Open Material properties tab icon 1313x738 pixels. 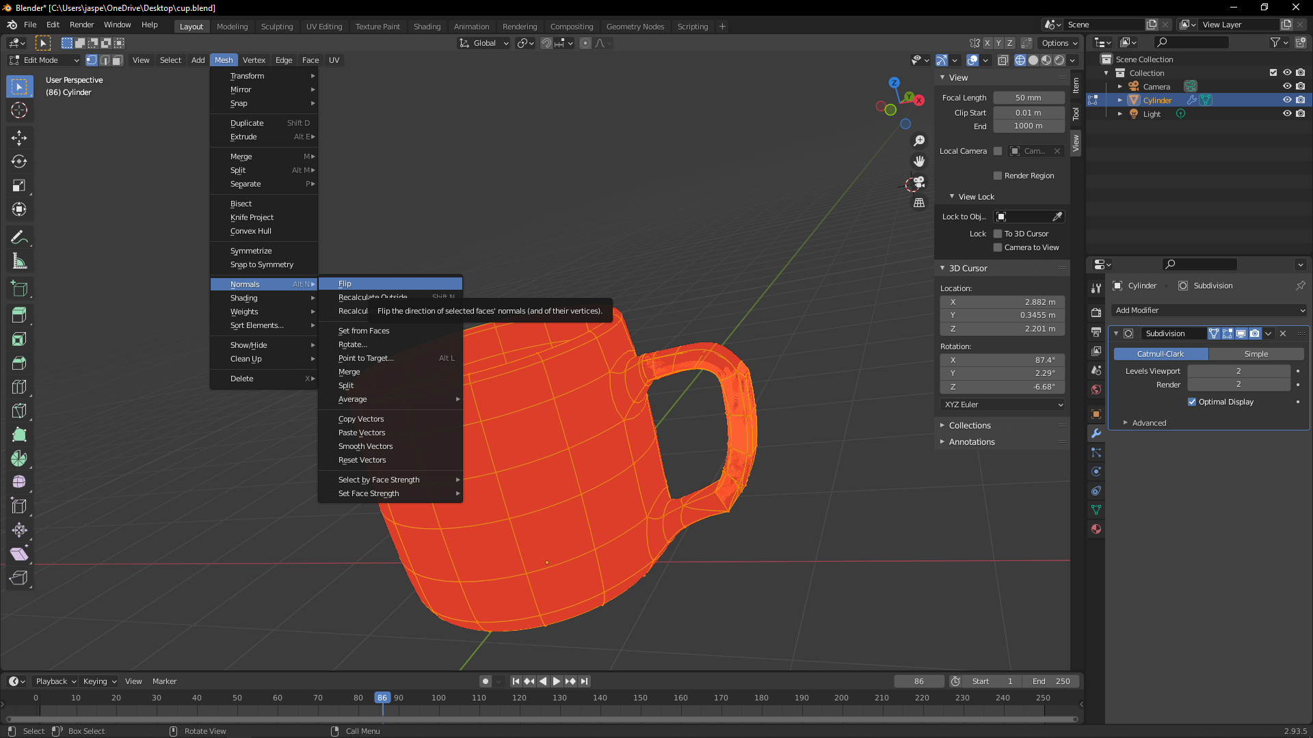pos(1096,529)
